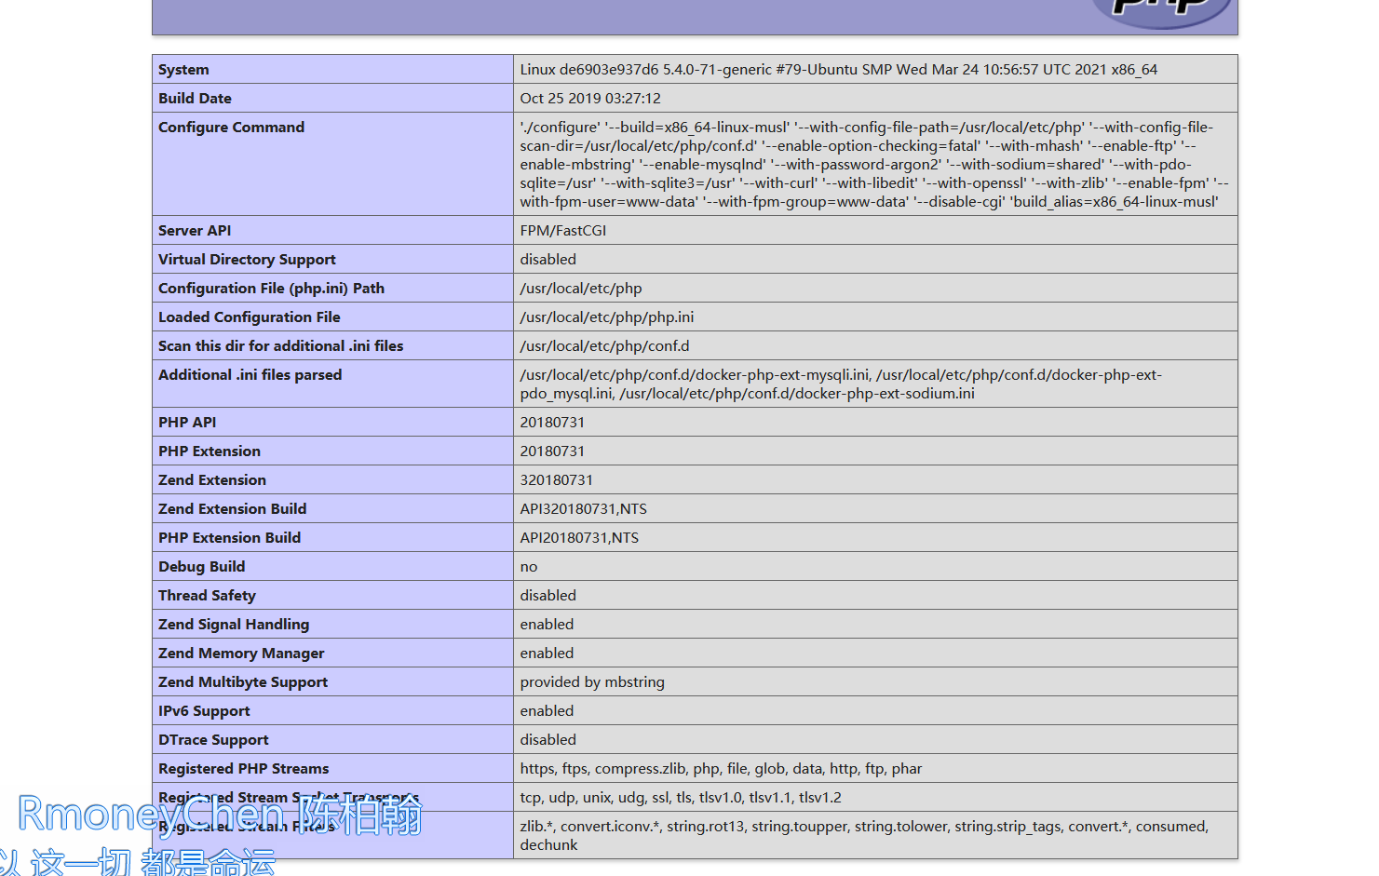Click Zend Signal Handling 'enabled' value
1379x876 pixels.
point(547,625)
